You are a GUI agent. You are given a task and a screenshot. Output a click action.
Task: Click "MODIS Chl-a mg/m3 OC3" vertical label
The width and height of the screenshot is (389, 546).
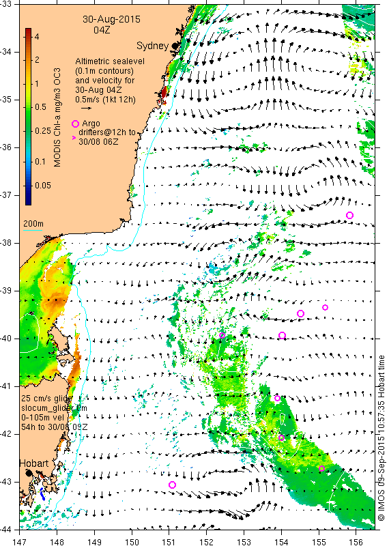click(x=57, y=117)
